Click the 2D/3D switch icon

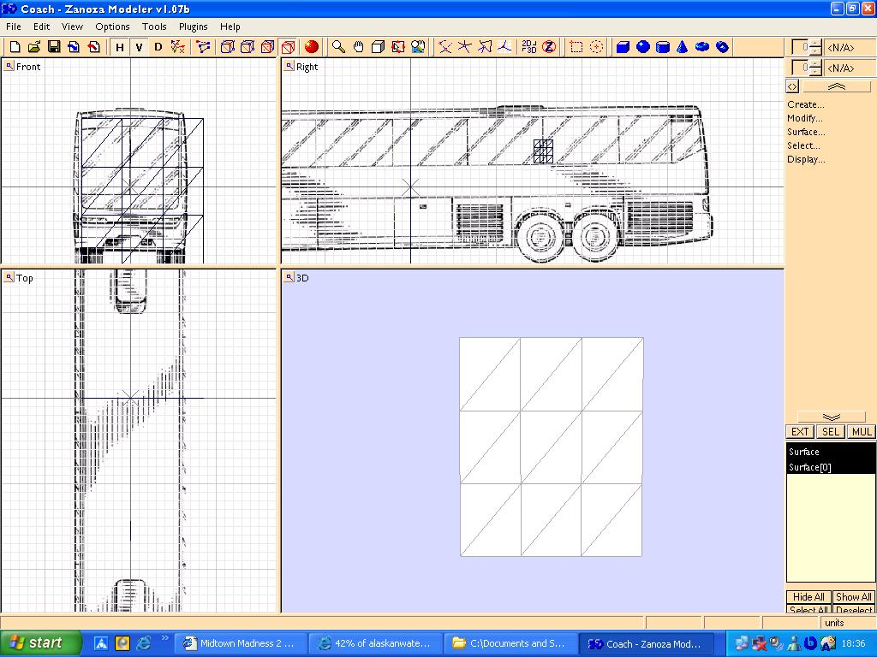pos(529,47)
